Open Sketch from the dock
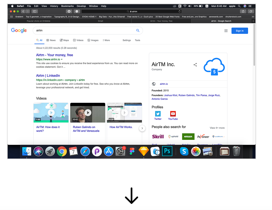 (144, 151)
